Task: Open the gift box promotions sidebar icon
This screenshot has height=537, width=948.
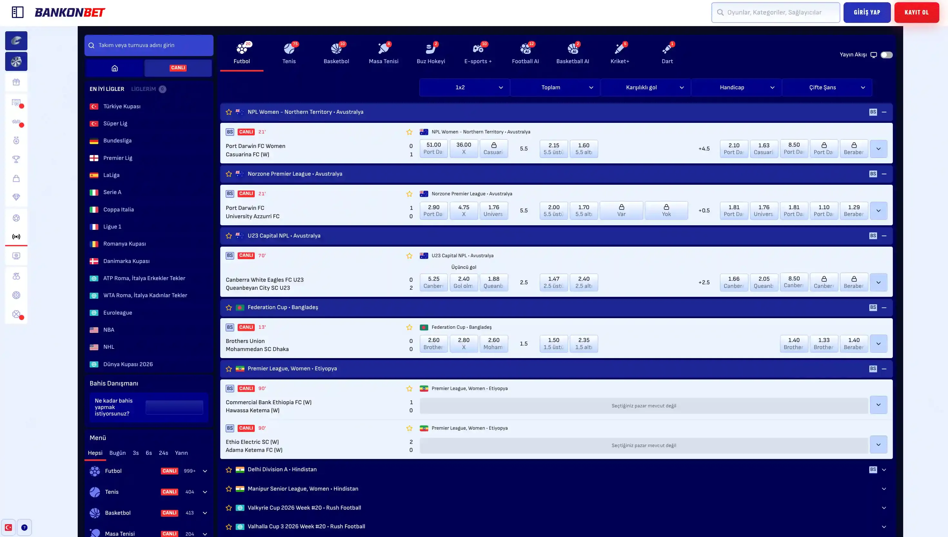Action: pyautogui.click(x=16, y=82)
